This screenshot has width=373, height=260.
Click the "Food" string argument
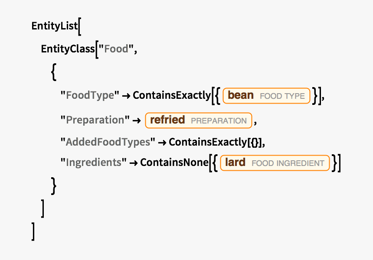[x=116, y=49]
